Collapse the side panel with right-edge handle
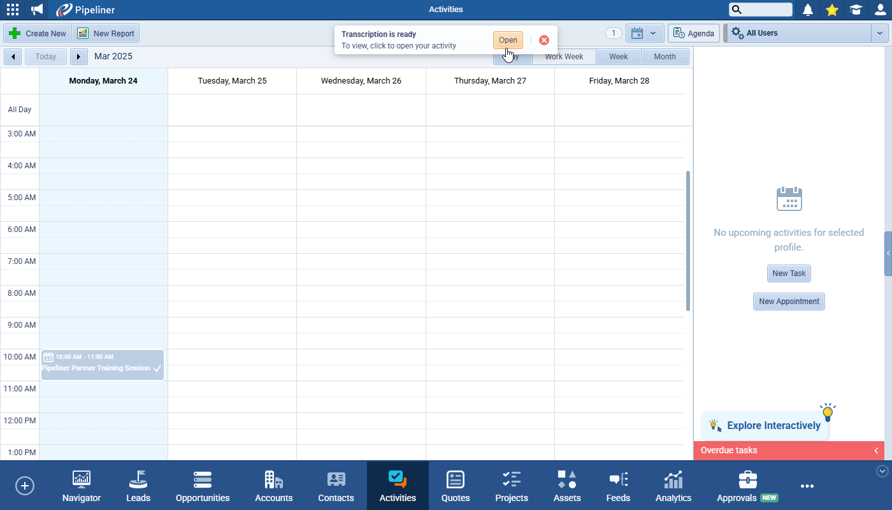 888,254
